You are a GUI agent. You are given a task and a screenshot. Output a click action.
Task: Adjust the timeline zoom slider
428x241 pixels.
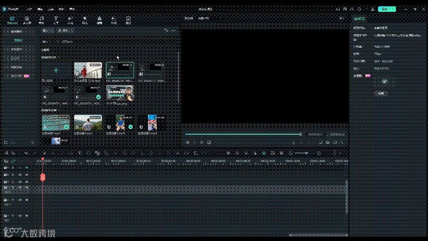[x=301, y=153]
